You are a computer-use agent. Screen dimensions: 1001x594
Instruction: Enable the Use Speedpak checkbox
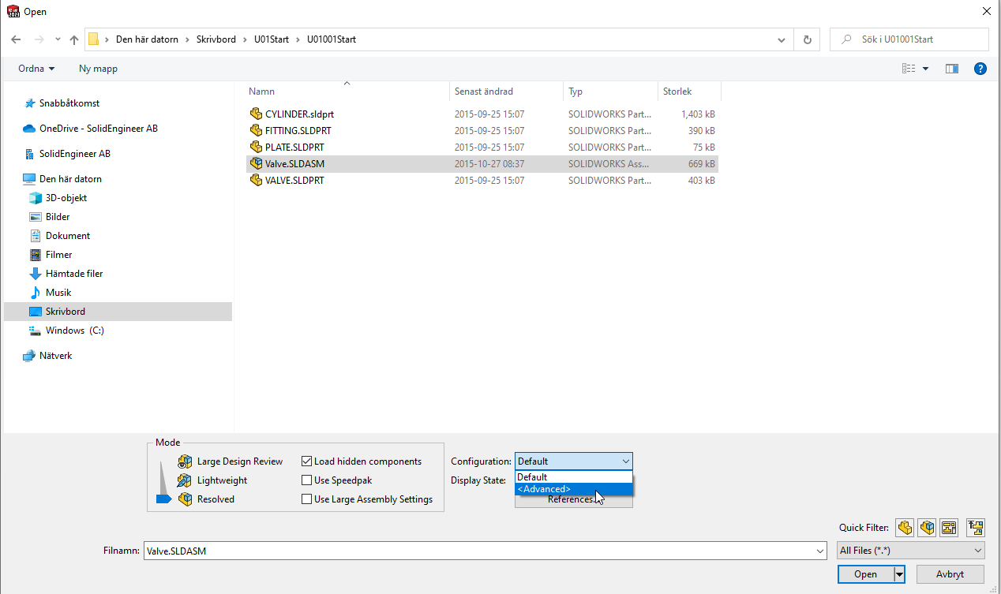click(307, 480)
